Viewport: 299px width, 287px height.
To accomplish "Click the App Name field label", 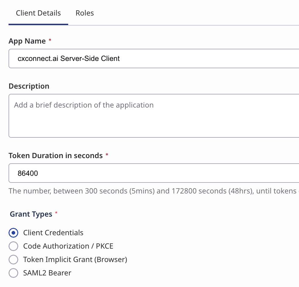I will [x=27, y=41].
